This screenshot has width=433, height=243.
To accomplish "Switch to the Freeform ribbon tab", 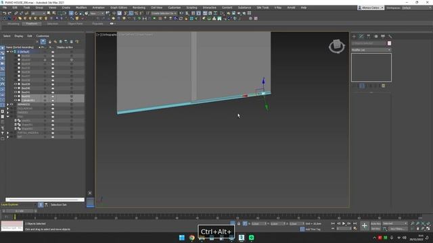I will [x=32, y=24].
